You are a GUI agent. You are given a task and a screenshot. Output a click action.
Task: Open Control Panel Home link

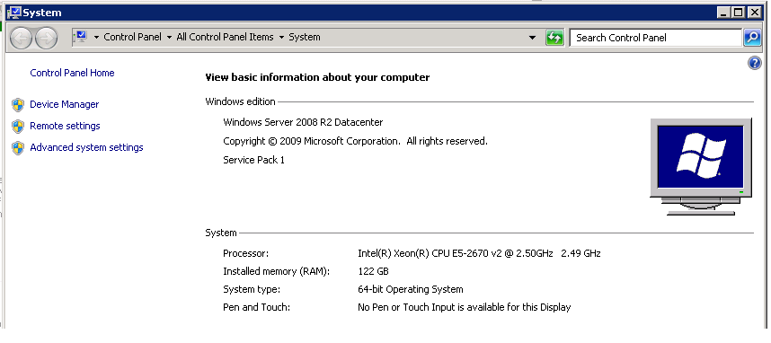pos(72,73)
